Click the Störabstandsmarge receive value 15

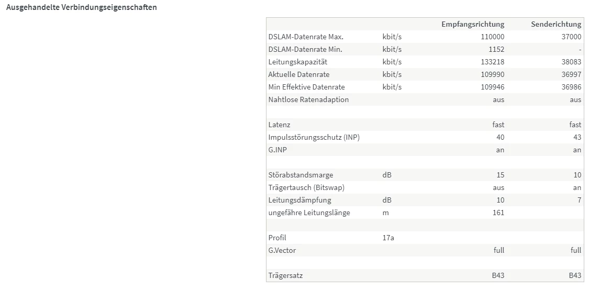[500, 175]
